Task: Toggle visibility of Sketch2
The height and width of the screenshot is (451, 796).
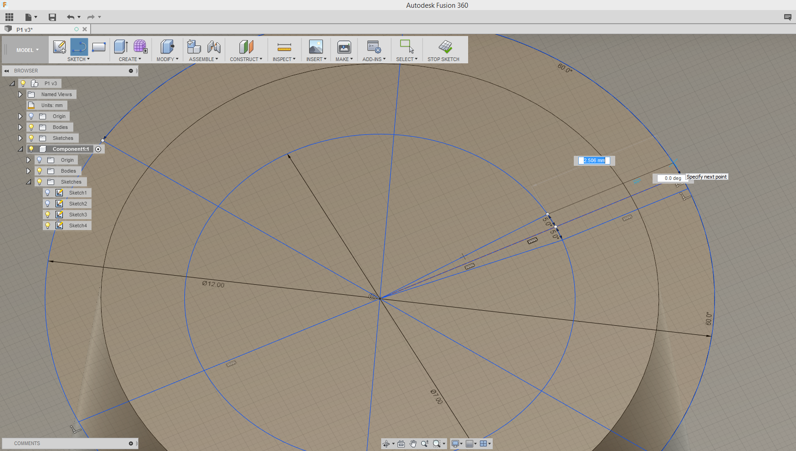Action: [x=48, y=204]
